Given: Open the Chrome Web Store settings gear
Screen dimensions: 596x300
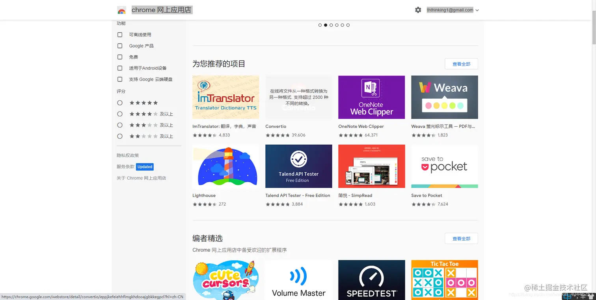Looking at the screenshot, I should [x=418, y=10].
